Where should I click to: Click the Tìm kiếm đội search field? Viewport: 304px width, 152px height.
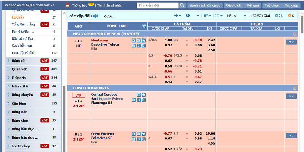[x=158, y=5]
